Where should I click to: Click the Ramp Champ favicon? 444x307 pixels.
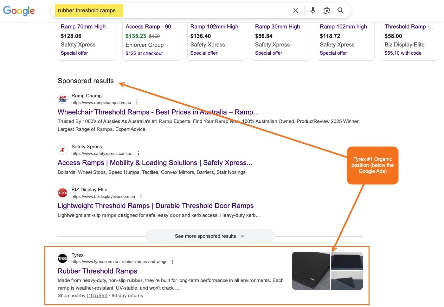coord(63,99)
